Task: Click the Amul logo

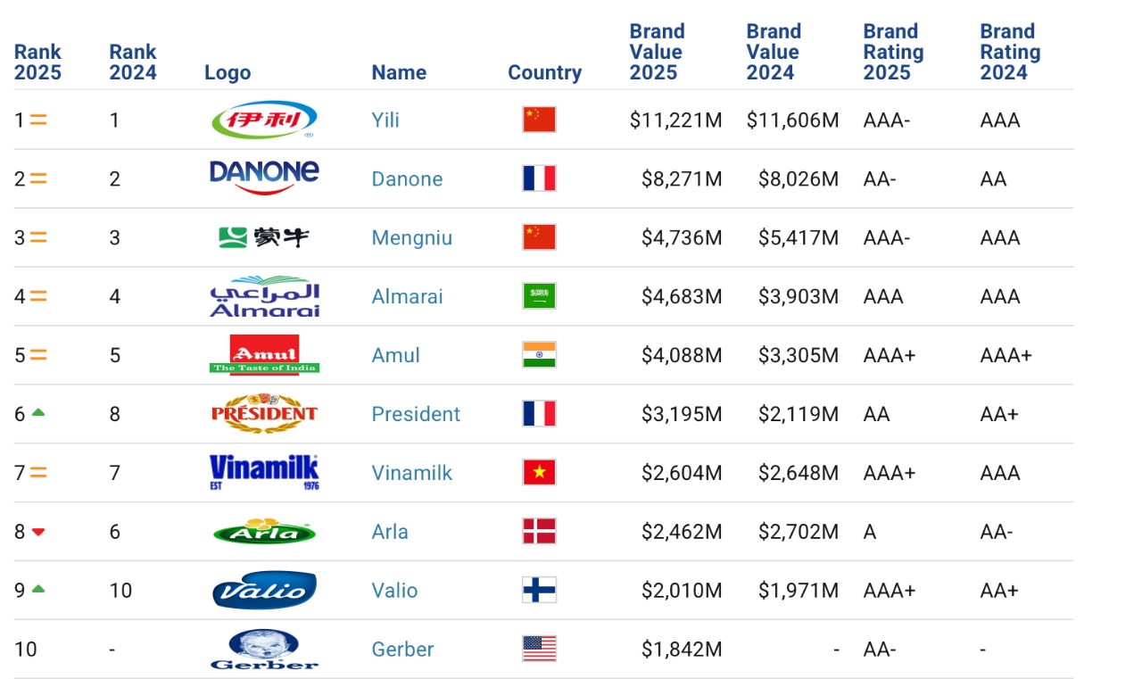Action: click(x=264, y=354)
